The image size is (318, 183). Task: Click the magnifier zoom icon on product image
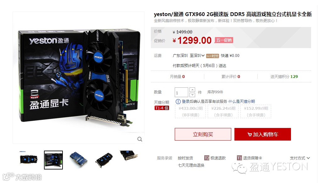(x=140, y=139)
